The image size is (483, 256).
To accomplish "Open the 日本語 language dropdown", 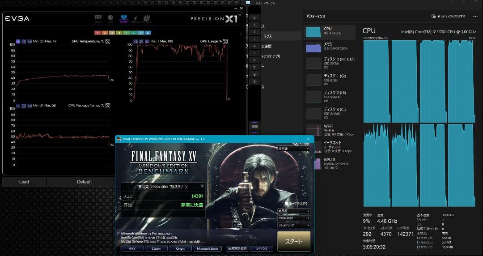I will pos(293,148).
